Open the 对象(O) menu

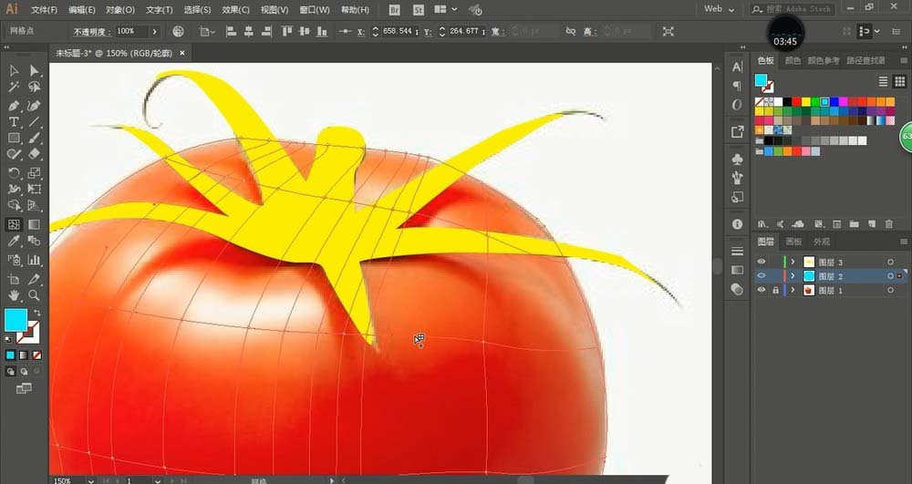120,10
